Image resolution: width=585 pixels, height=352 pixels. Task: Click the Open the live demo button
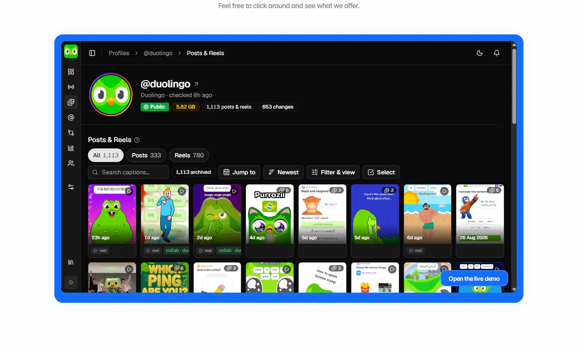click(474, 279)
